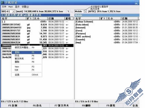
Task: Open the 设置 menu
Action: click(25, 7)
